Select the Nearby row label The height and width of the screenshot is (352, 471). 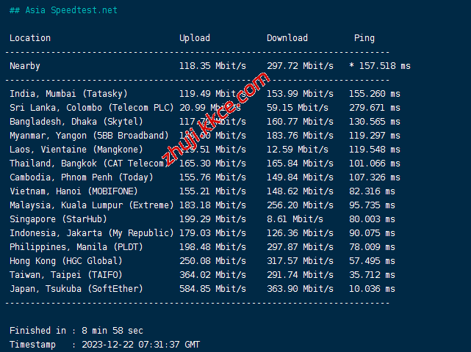[25, 66]
